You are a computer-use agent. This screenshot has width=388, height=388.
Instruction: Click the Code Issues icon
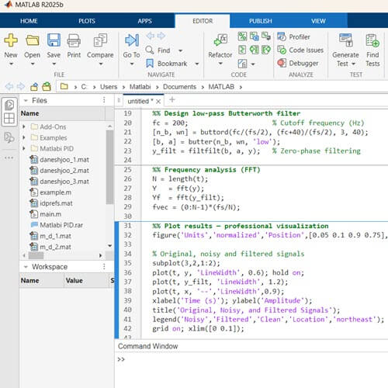coord(282,50)
